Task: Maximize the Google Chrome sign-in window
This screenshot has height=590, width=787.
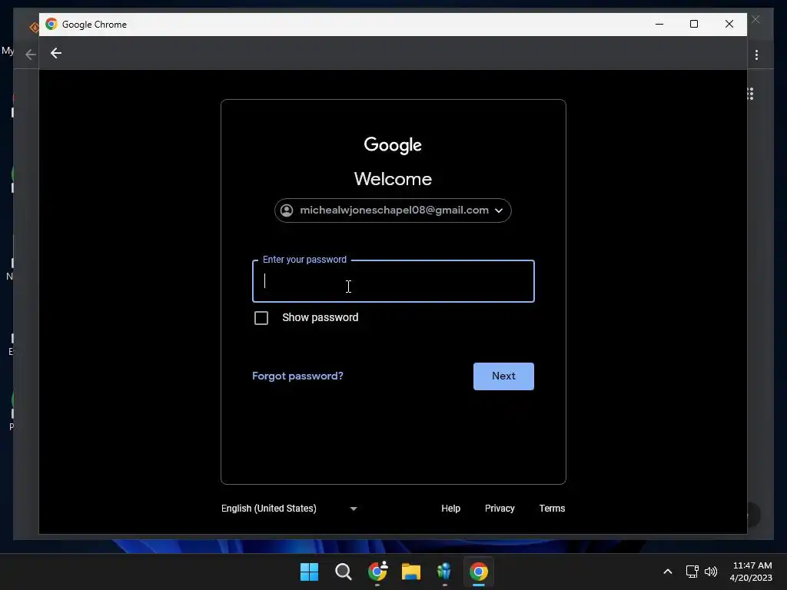Action: click(694, 24)
